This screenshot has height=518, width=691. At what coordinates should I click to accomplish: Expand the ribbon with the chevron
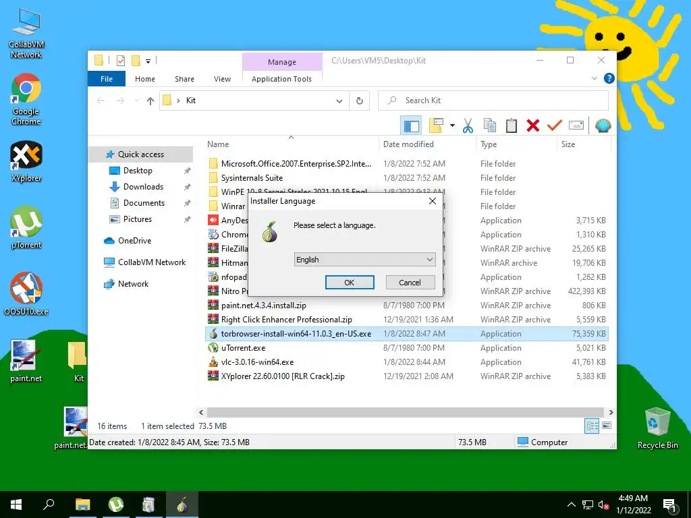pos(594,78)
